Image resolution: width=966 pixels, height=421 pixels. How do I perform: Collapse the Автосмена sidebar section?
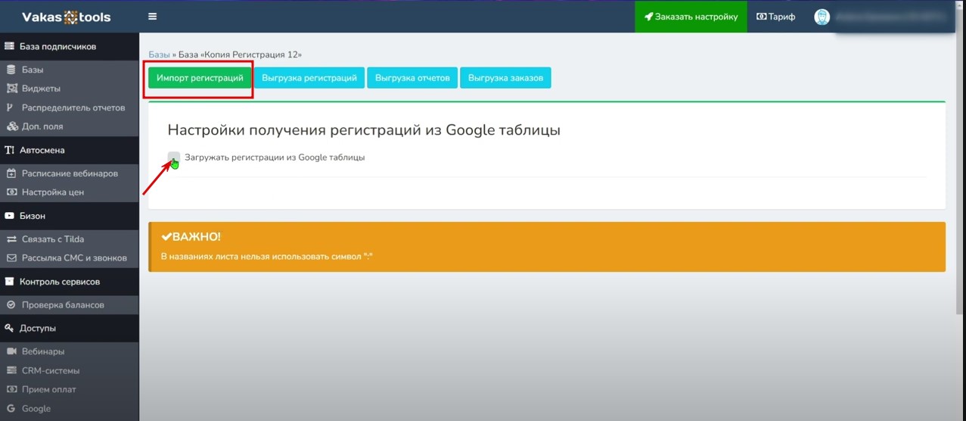(42, 150)
